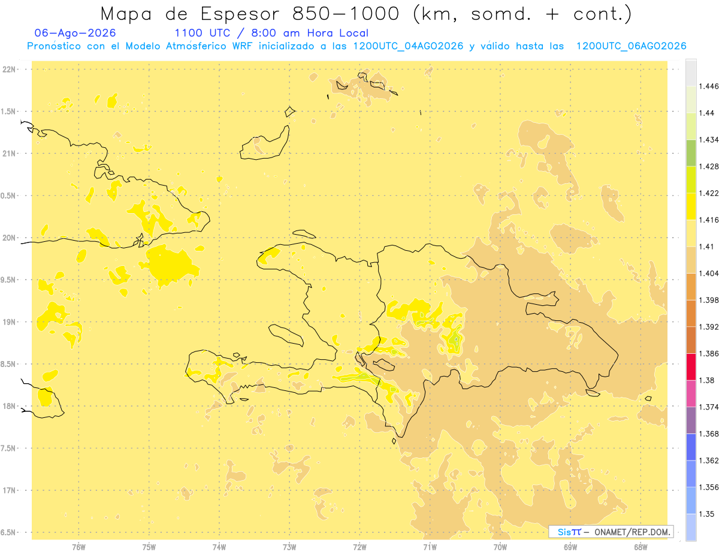719x555 pixels.
Task: Click legend value 1.38
Action: click(x=706, y=380)
